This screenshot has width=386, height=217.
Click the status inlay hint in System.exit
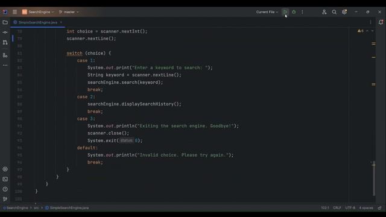(127, 140)
